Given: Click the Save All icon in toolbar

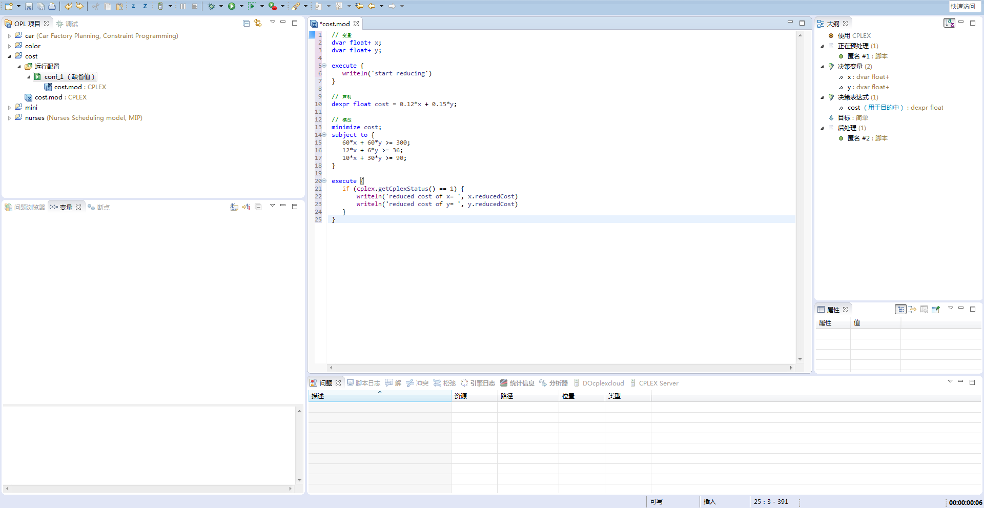Looking at the screenshot, I should click(x=40, y=6).
